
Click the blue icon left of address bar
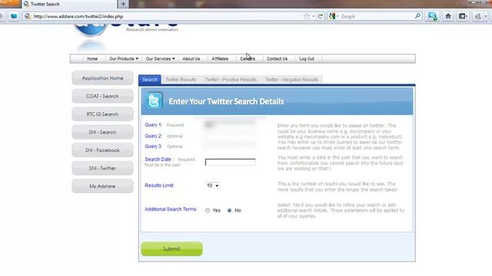pos(14,16)
